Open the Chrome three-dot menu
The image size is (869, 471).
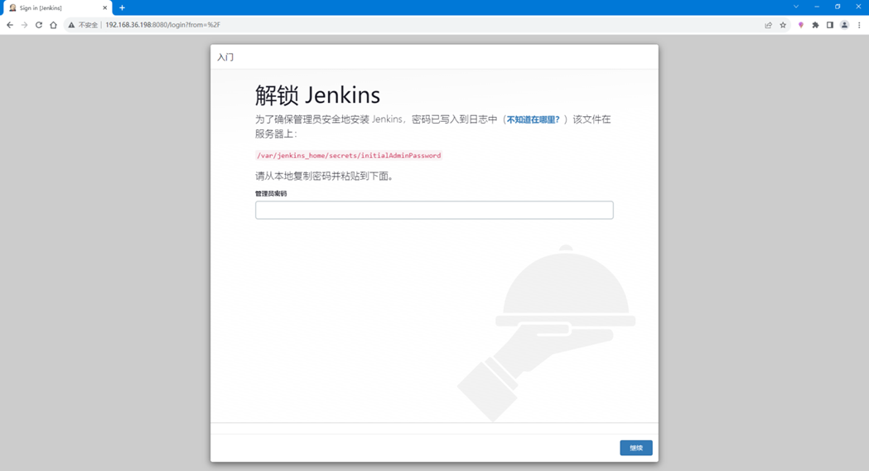click(x=859, y=25)
